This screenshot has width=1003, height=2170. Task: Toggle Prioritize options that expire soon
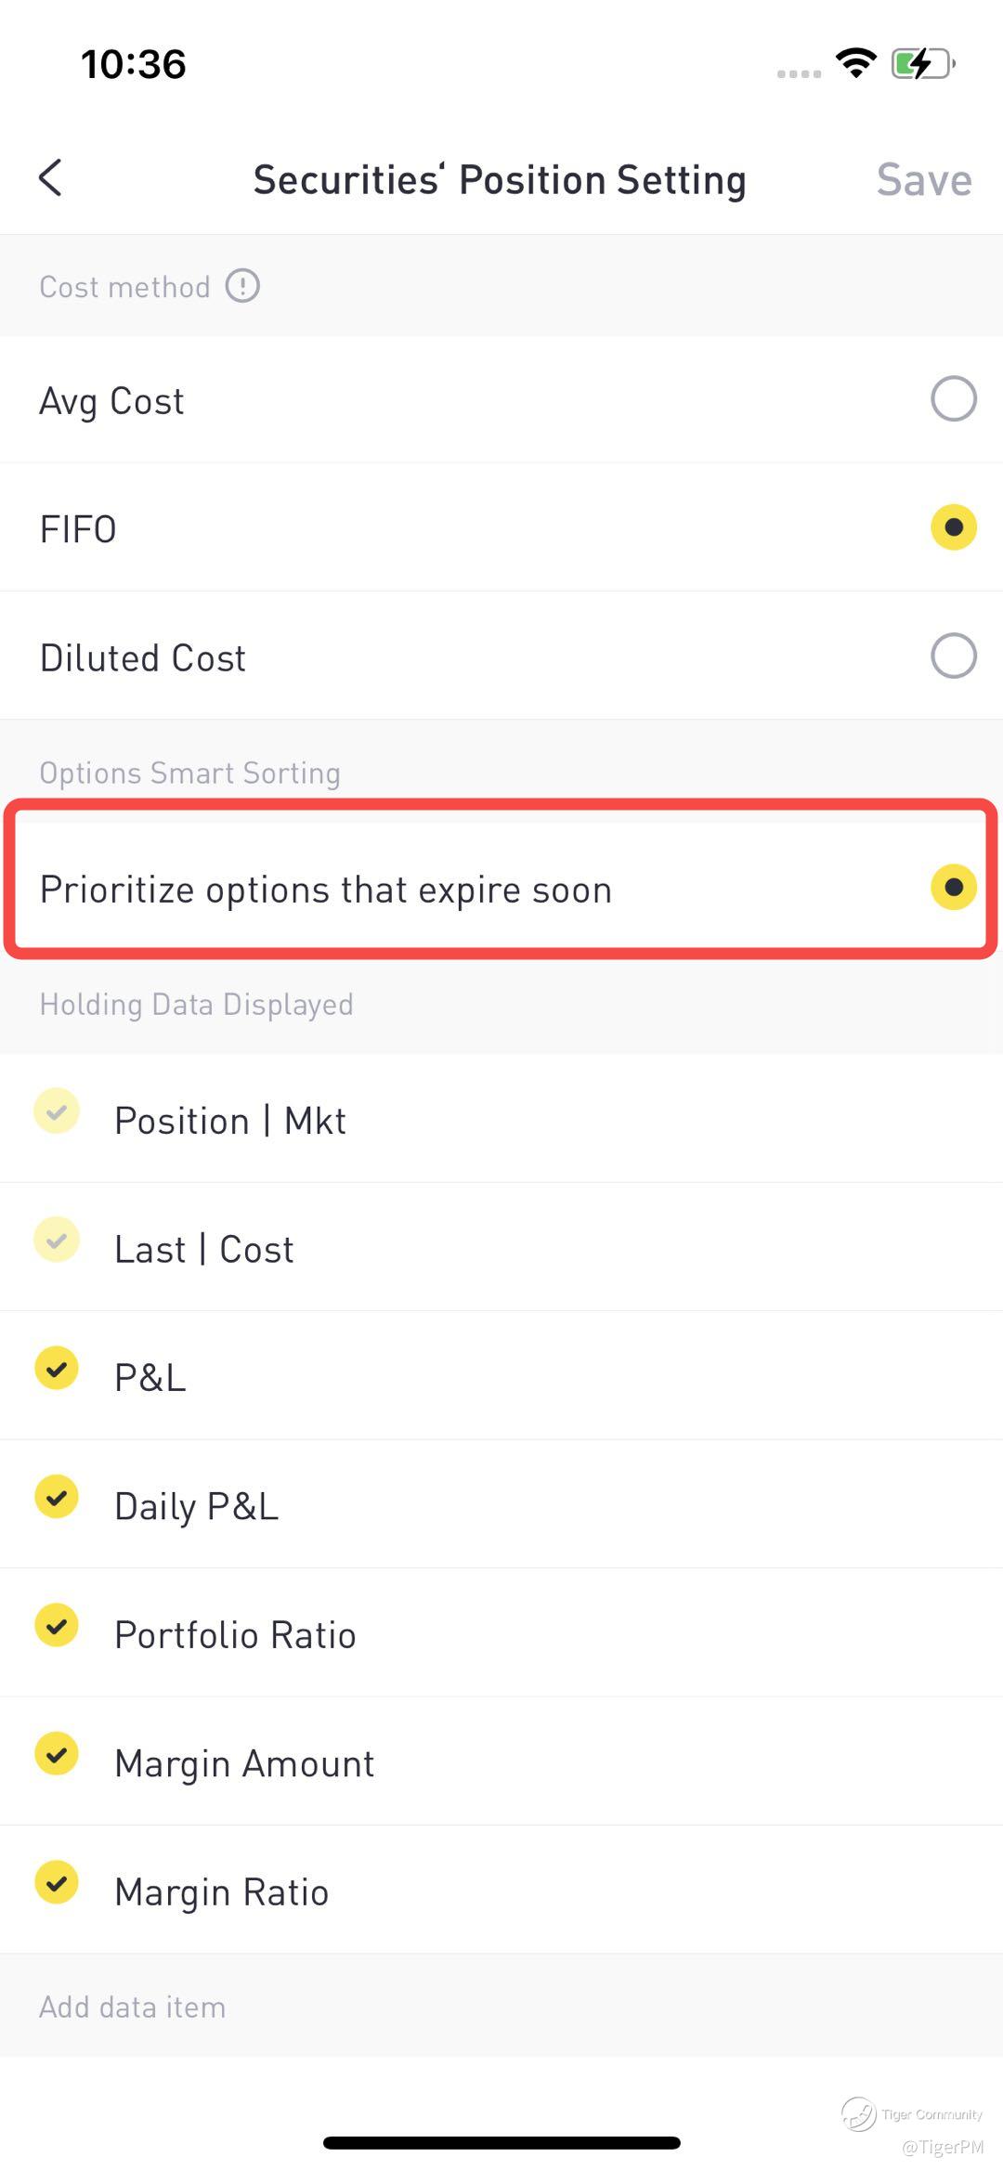coord(953,888)
